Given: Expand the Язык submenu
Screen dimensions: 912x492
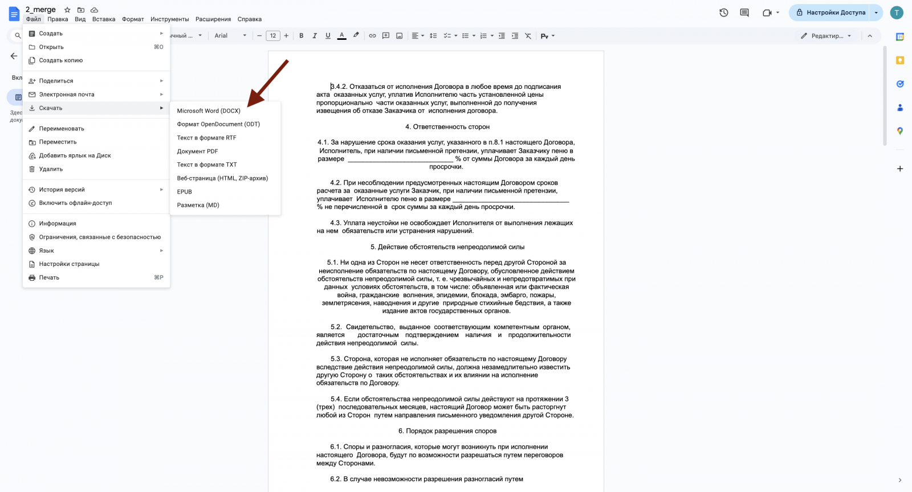Looking at the screenshot, I should point(96,251).
